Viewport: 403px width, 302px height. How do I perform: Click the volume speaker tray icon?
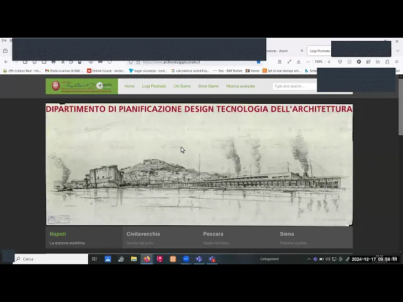[327, 259]
